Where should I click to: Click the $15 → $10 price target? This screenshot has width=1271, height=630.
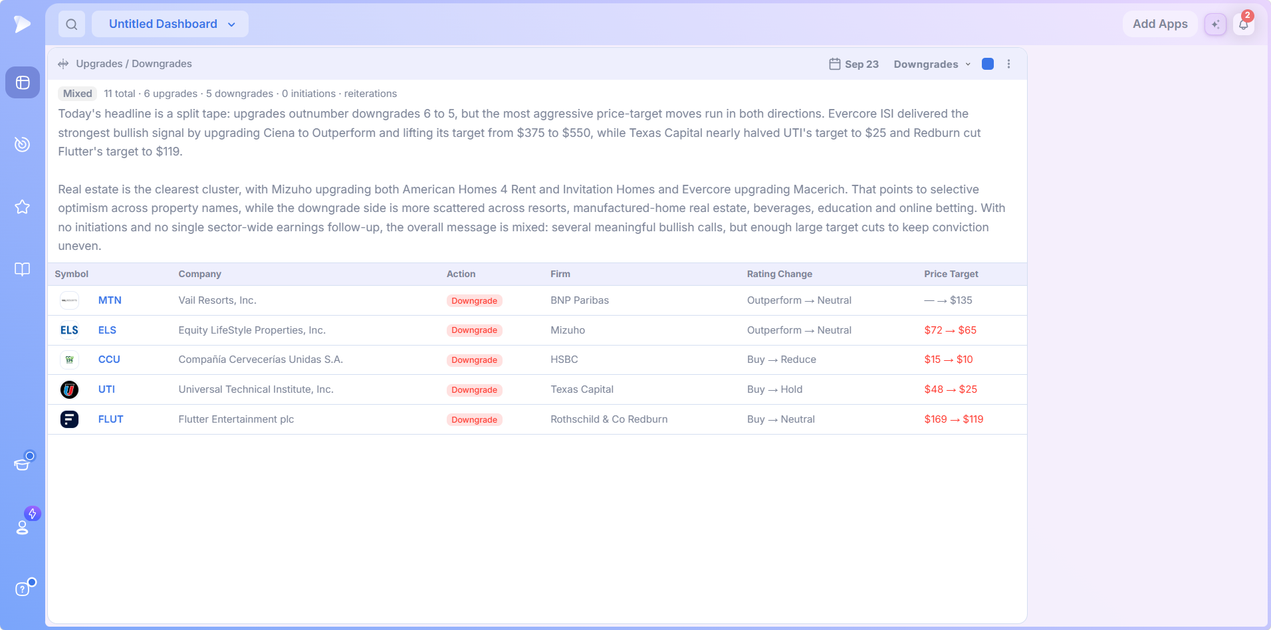pos(949,360)
